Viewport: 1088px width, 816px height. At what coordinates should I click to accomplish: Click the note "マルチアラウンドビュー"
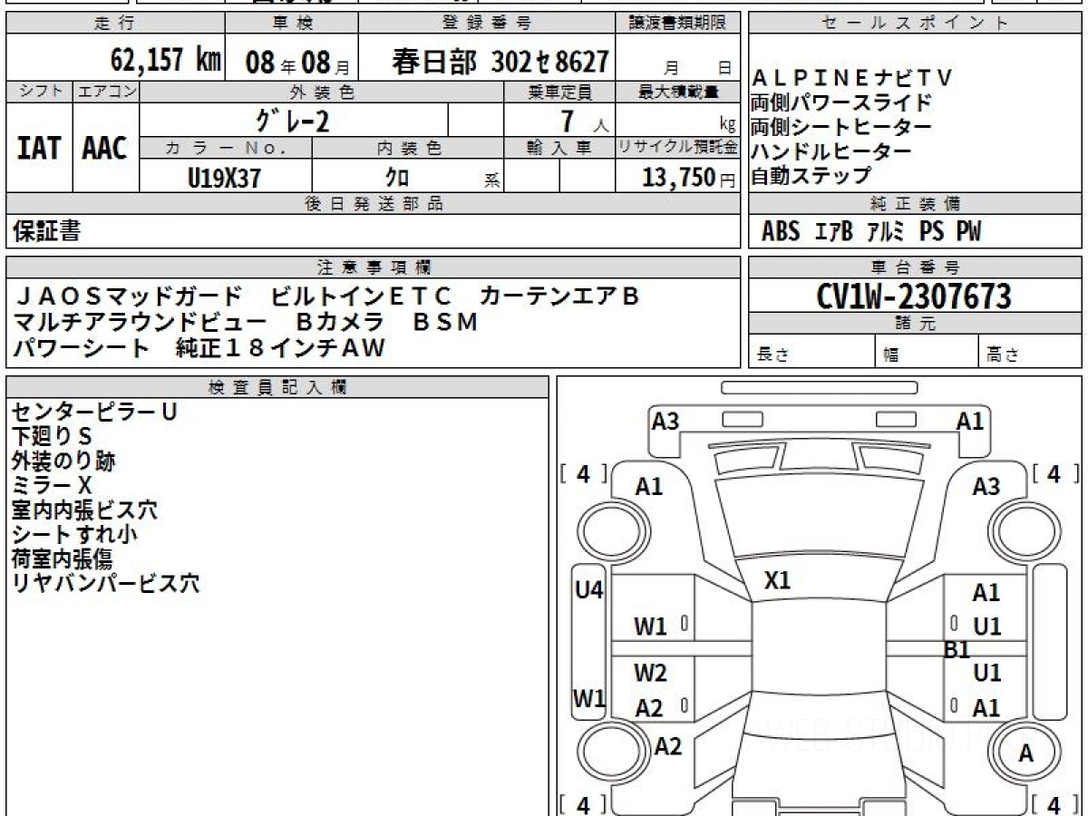(141, 322)
